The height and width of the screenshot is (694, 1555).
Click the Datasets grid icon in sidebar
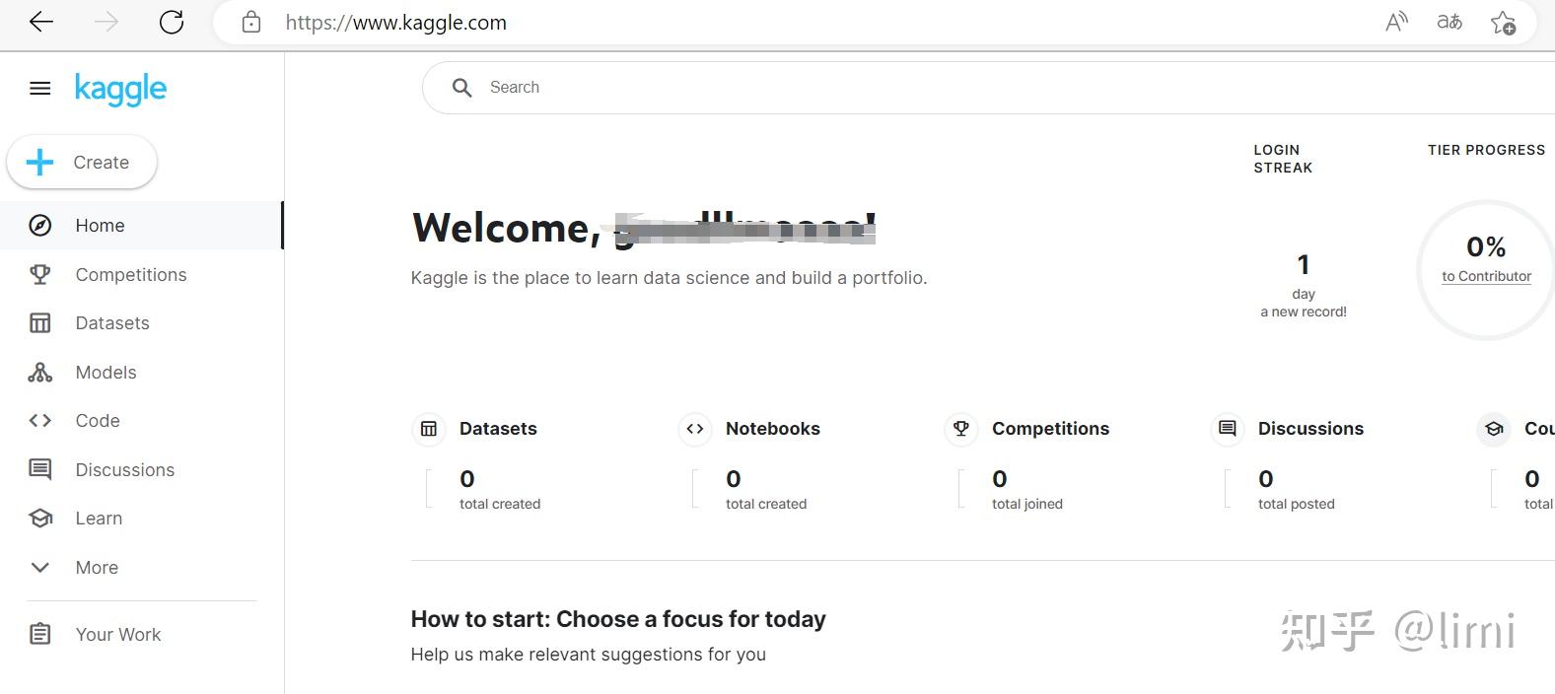pyautogui.click(x=39, y=322)
